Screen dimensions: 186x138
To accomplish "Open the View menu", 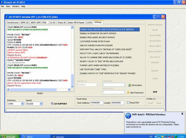I will pos(8,6).
